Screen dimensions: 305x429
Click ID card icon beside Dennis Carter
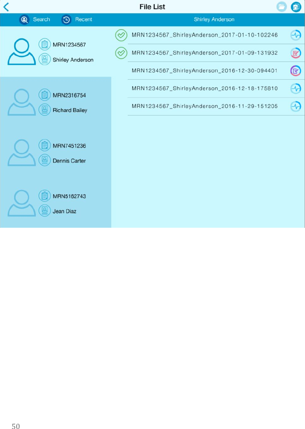[x=45, y=160]
